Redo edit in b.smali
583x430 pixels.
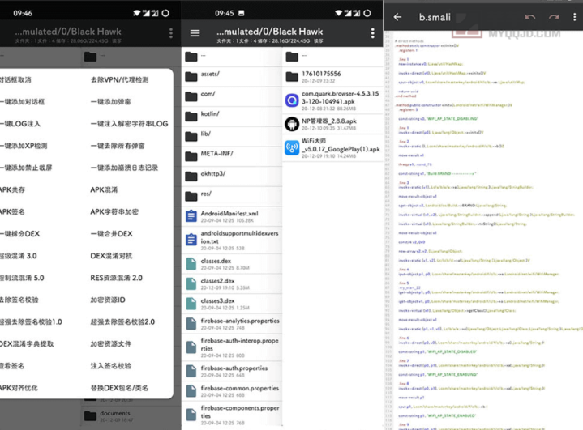pos(554,17)
